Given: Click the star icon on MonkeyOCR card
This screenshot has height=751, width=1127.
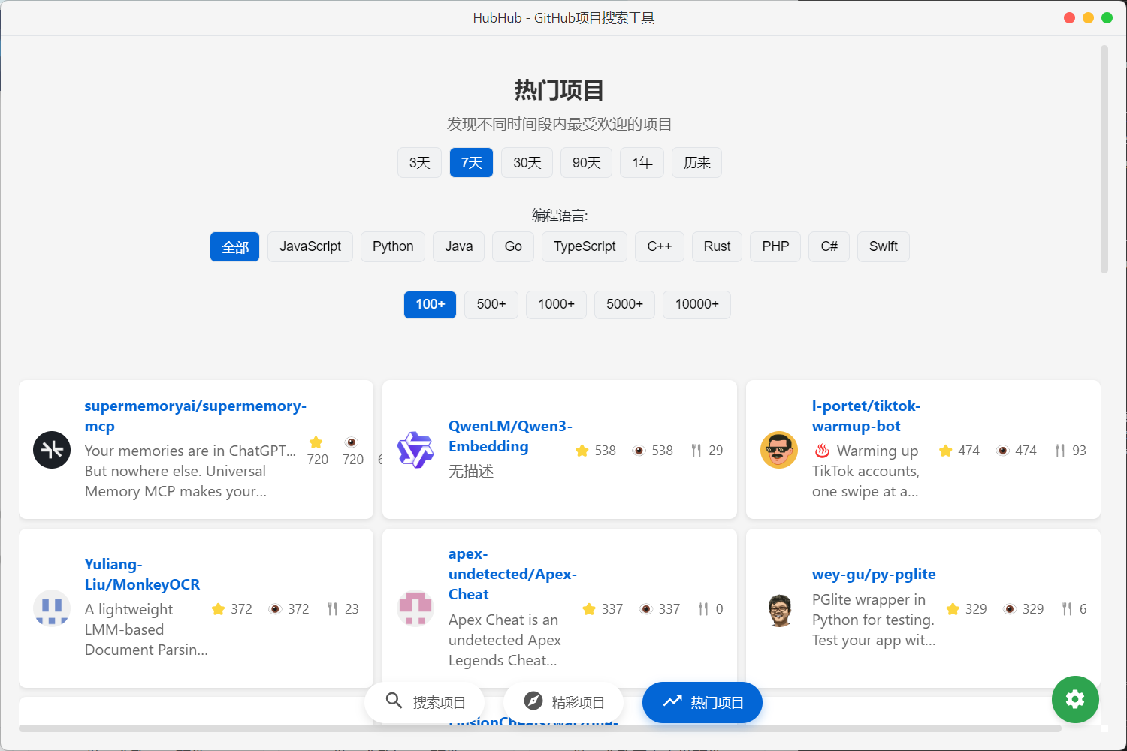Looking at the screenshot, I should point(218,609).
